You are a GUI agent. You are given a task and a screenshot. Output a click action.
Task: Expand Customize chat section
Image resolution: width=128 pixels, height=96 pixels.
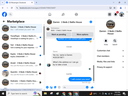110,51
